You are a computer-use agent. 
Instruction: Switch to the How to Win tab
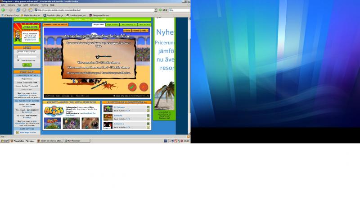pyautogui.click(x=144, y=25)
